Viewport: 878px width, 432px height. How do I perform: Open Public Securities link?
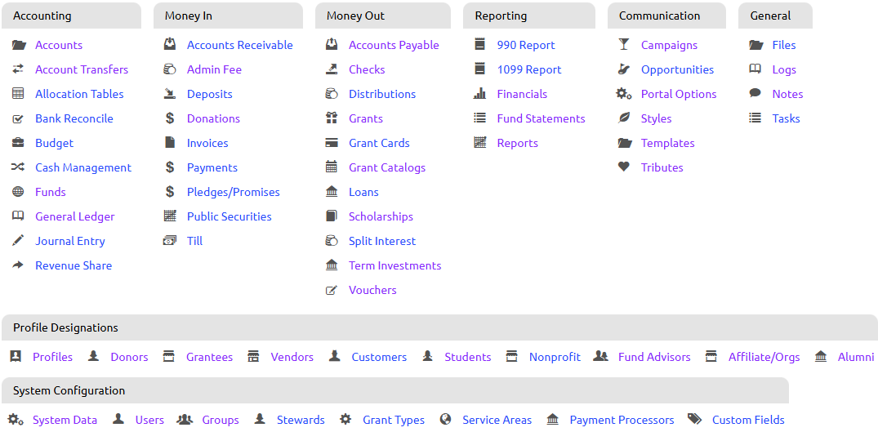click(229, 216)
